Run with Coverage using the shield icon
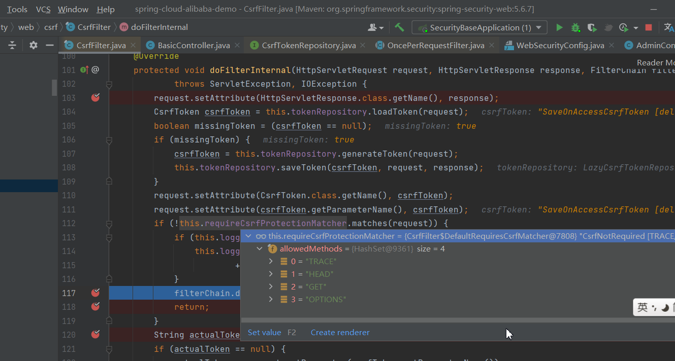 point(592,27)
